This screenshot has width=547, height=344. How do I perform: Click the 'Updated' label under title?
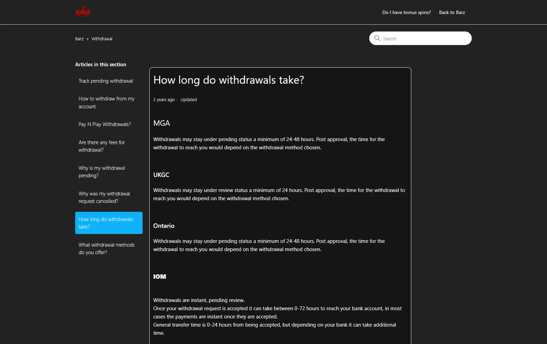coord(189,100)
